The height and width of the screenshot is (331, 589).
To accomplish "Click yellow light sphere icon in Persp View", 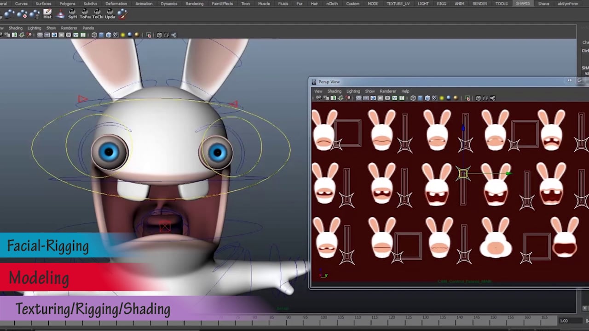I will point(442,98).
